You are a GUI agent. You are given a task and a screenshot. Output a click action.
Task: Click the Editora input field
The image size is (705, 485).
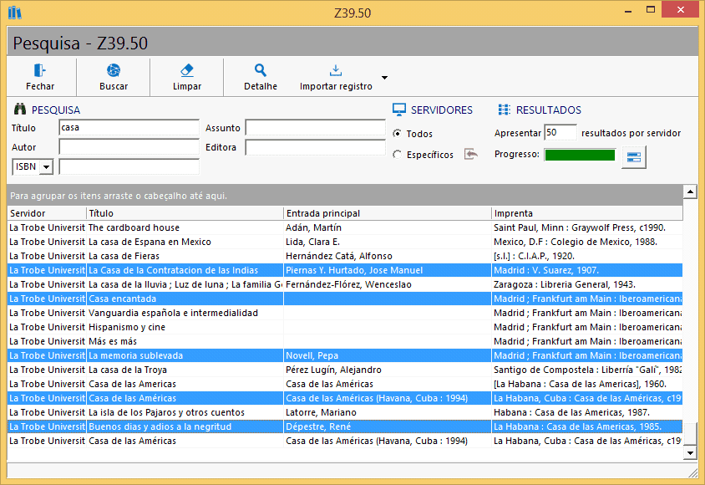click(315, 146)
